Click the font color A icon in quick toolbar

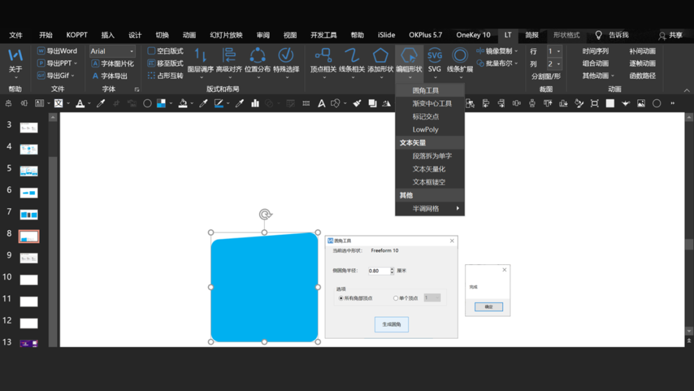tap(80, 103)
